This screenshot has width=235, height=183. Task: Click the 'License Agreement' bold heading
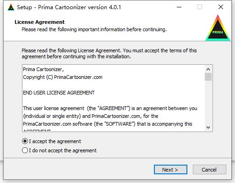coord(40,22)
